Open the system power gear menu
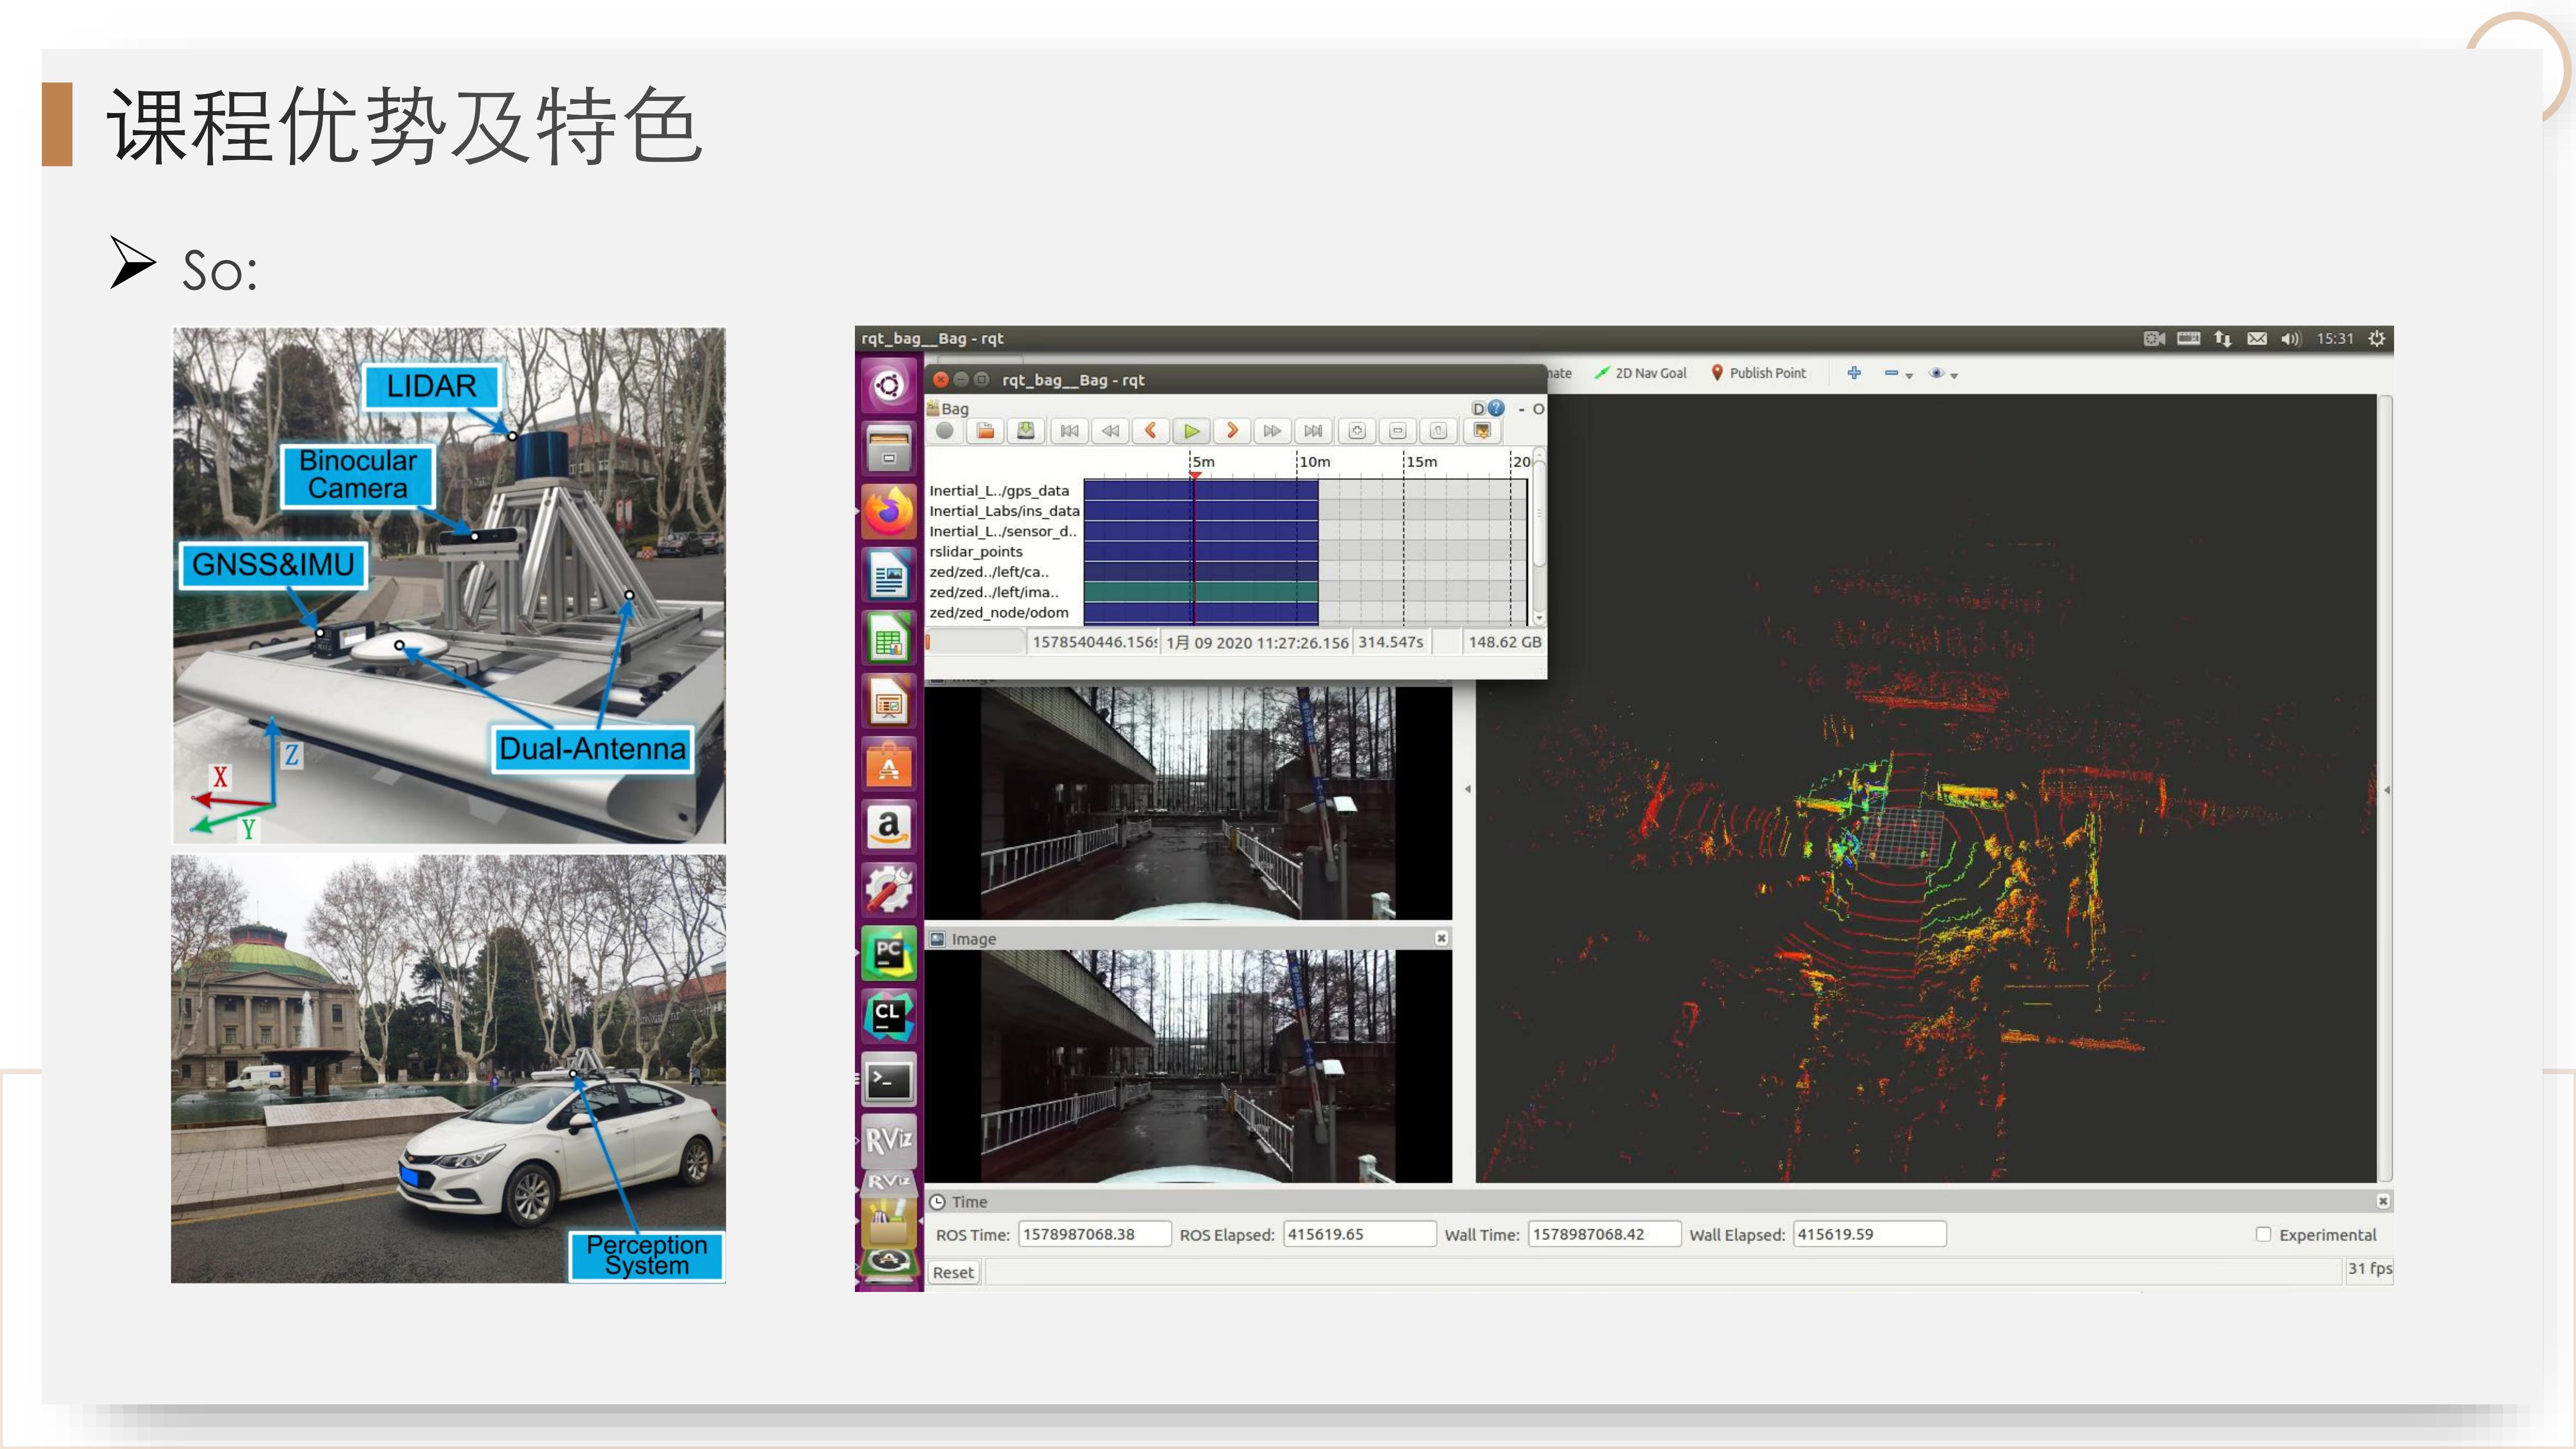 tap(2377, 339)
